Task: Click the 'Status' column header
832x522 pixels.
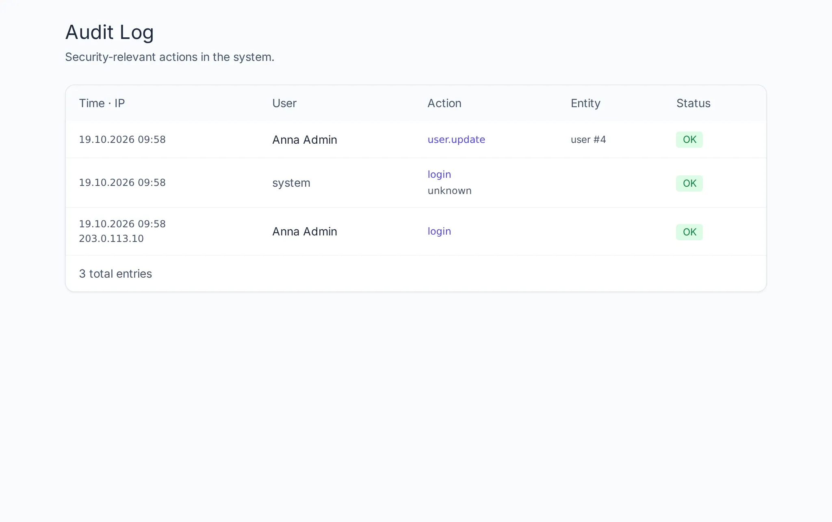Action: (693, 103)
